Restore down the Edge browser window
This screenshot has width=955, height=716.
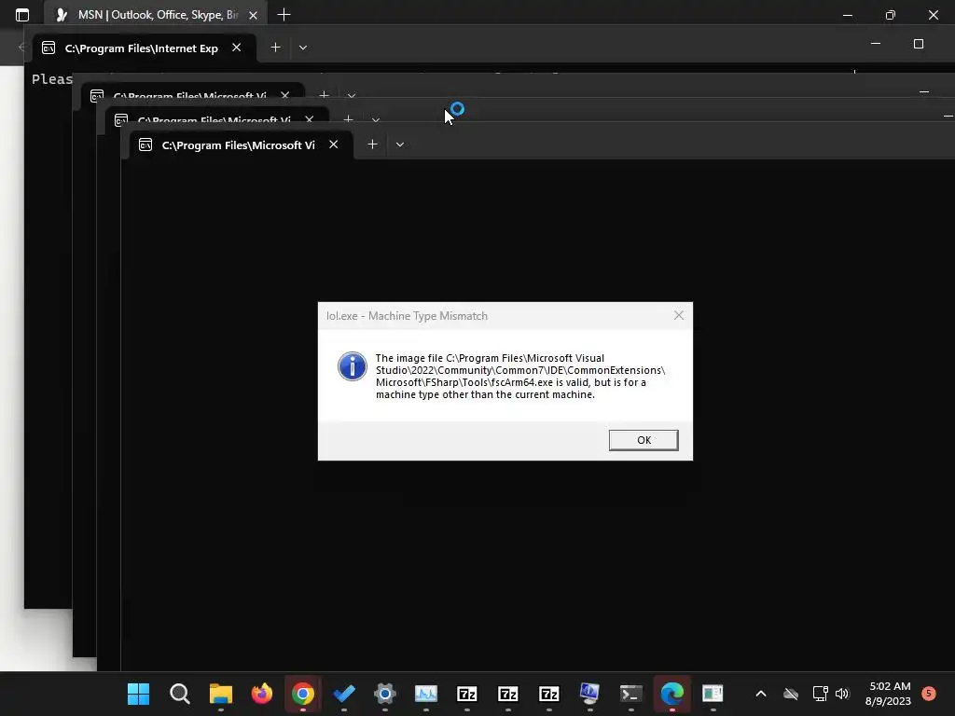[890, 15]
